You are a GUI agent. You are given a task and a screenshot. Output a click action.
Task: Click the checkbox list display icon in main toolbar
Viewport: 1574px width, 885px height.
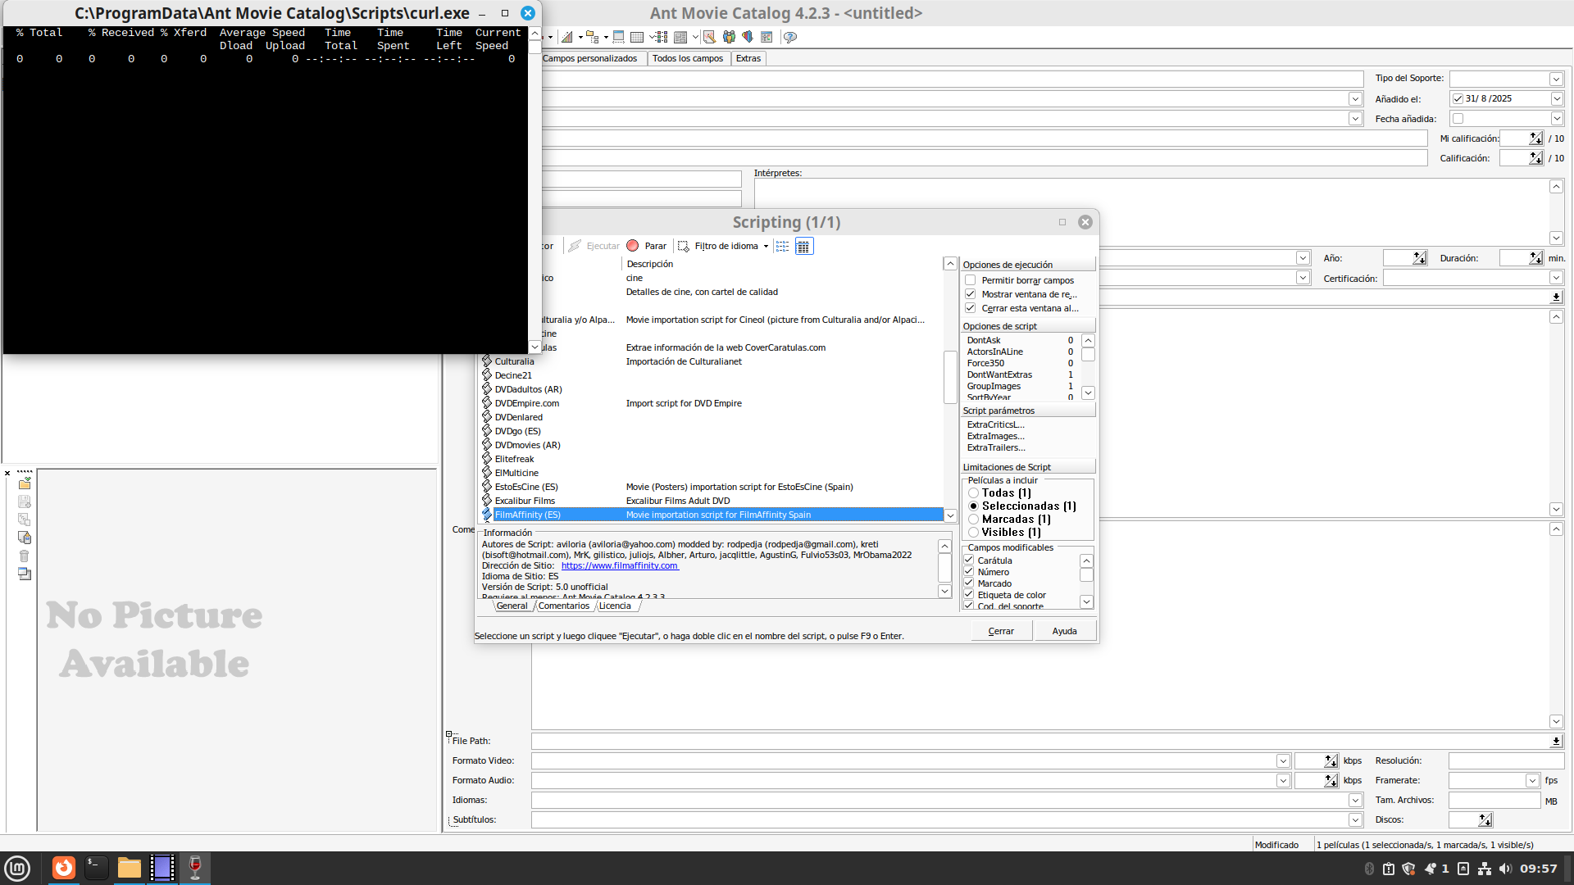click(661, 37)
